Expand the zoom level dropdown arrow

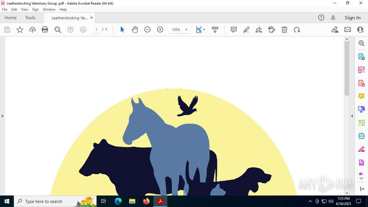(x=186, y=30)
